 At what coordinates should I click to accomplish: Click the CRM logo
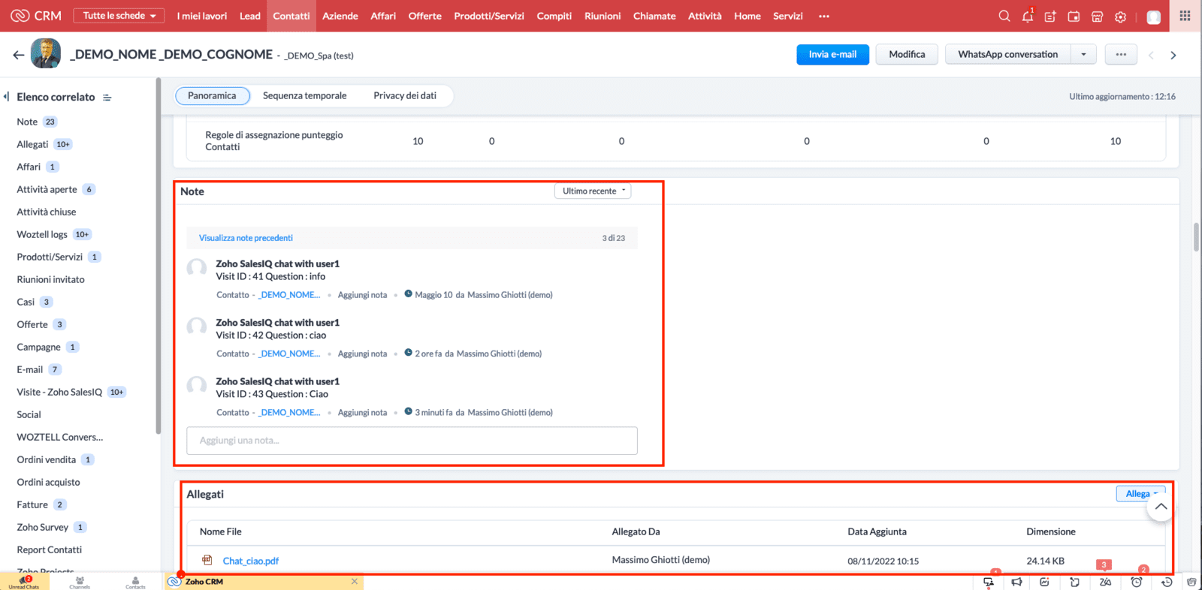(37, 16)
